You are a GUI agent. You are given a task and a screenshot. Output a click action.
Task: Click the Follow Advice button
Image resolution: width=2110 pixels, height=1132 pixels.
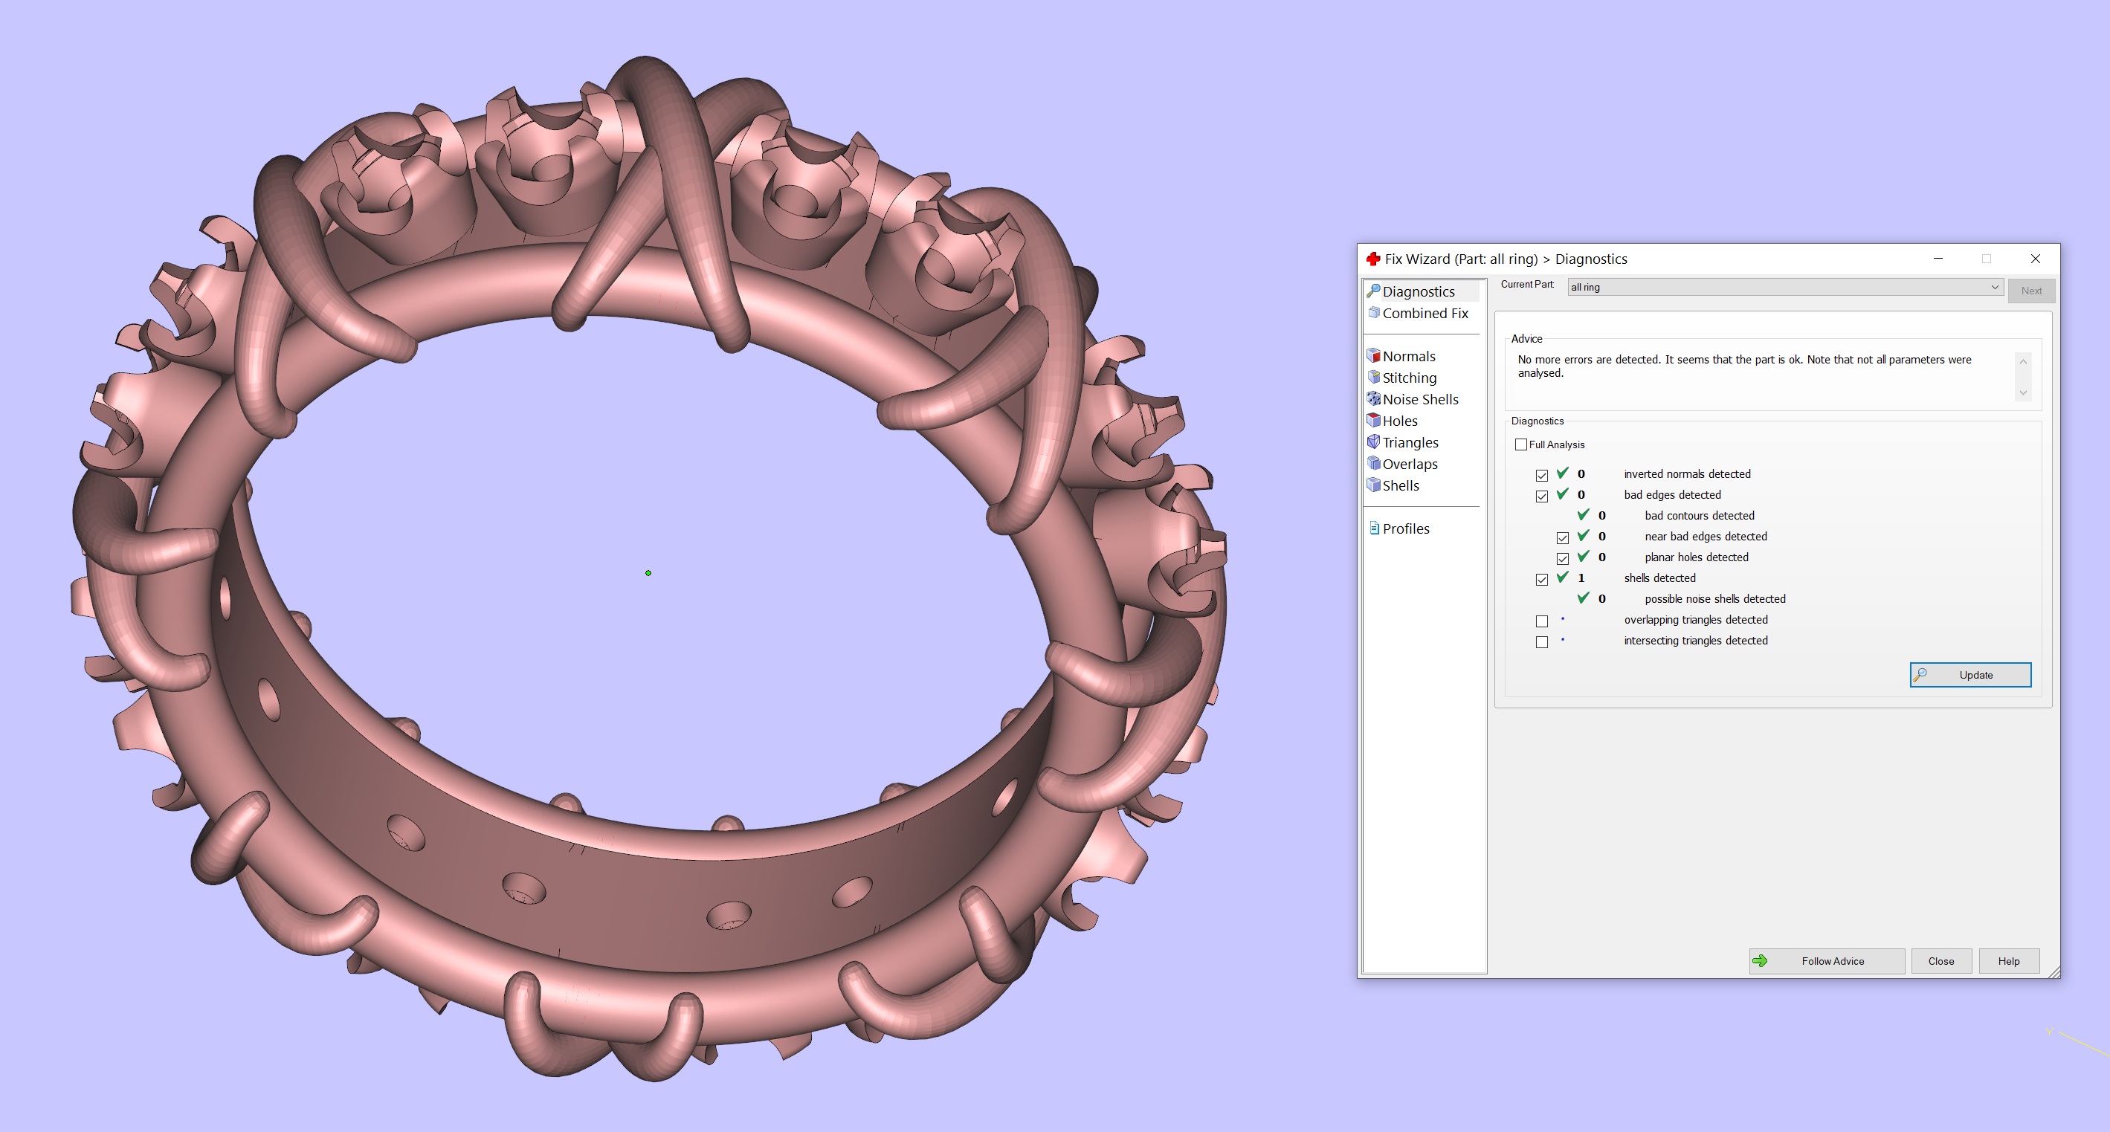pos(1827,961)
